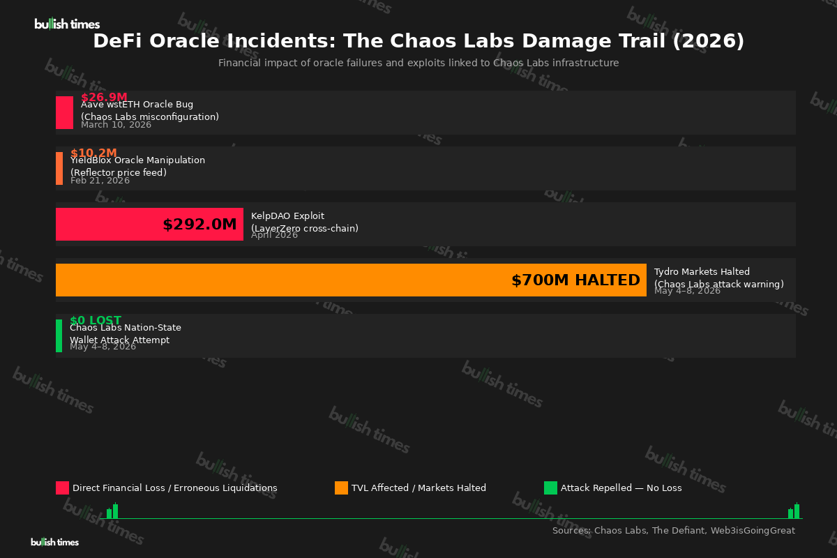Click the chart title DeFi Oracle Incidents

click(x=418, y=41)
